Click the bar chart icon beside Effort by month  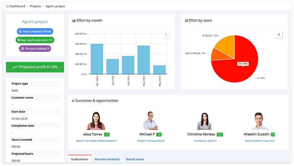pos(74,21)
